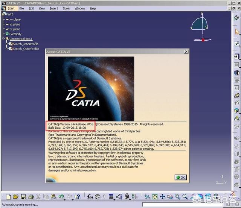Expand the Sketch_OuterProfile node
The image size is (241, 208).
click(x=7, y=49)
